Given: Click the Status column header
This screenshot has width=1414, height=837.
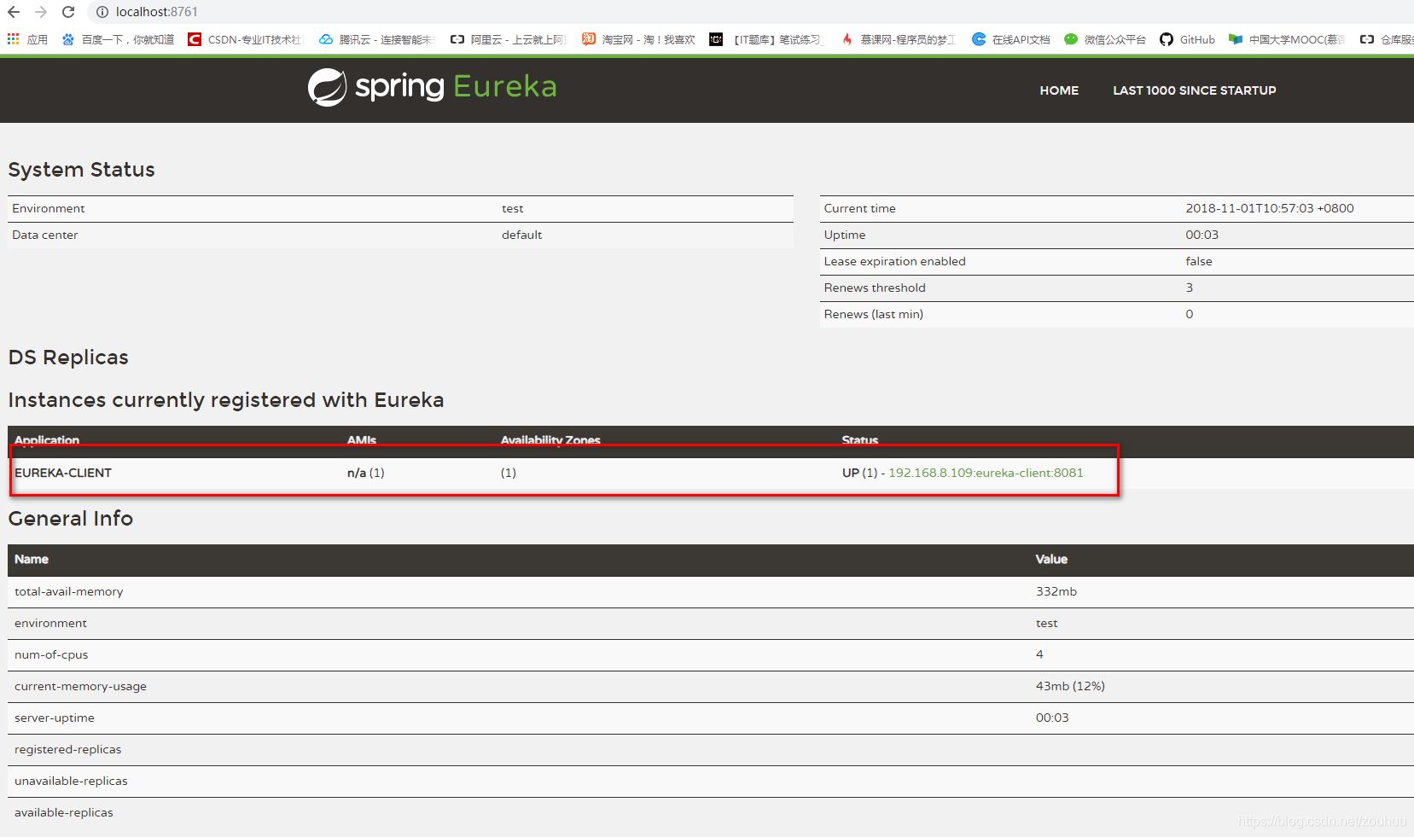Looking at the screenshot, I should [860, 440].
